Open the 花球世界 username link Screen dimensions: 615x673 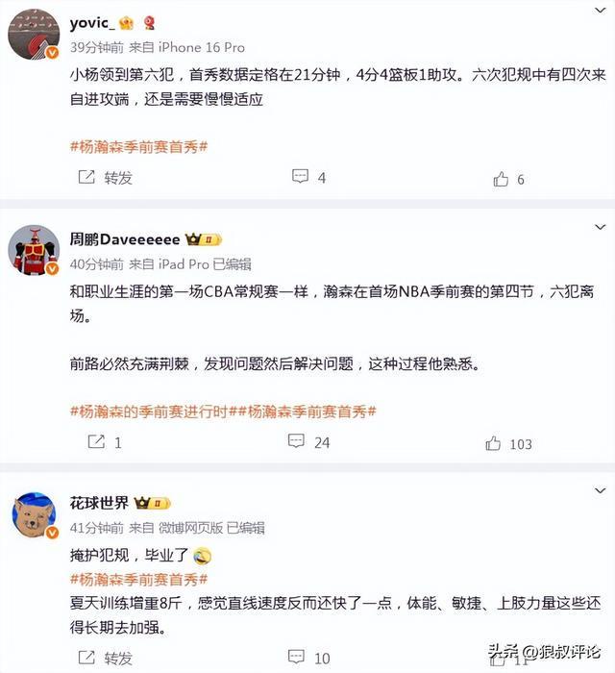coord(99,503)
